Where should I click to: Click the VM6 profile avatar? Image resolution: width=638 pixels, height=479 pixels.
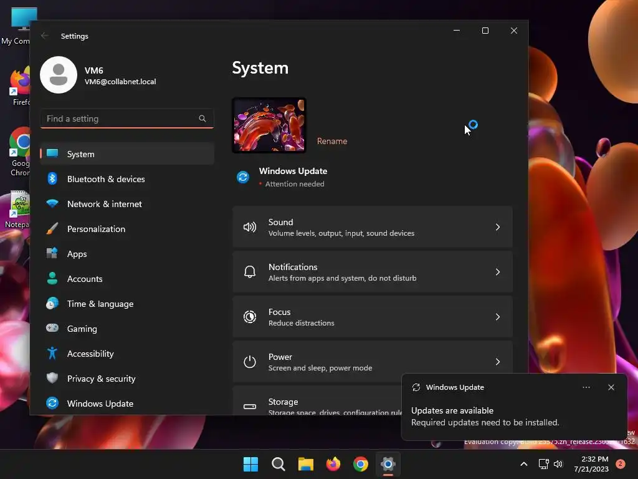(x=59, y=75)
